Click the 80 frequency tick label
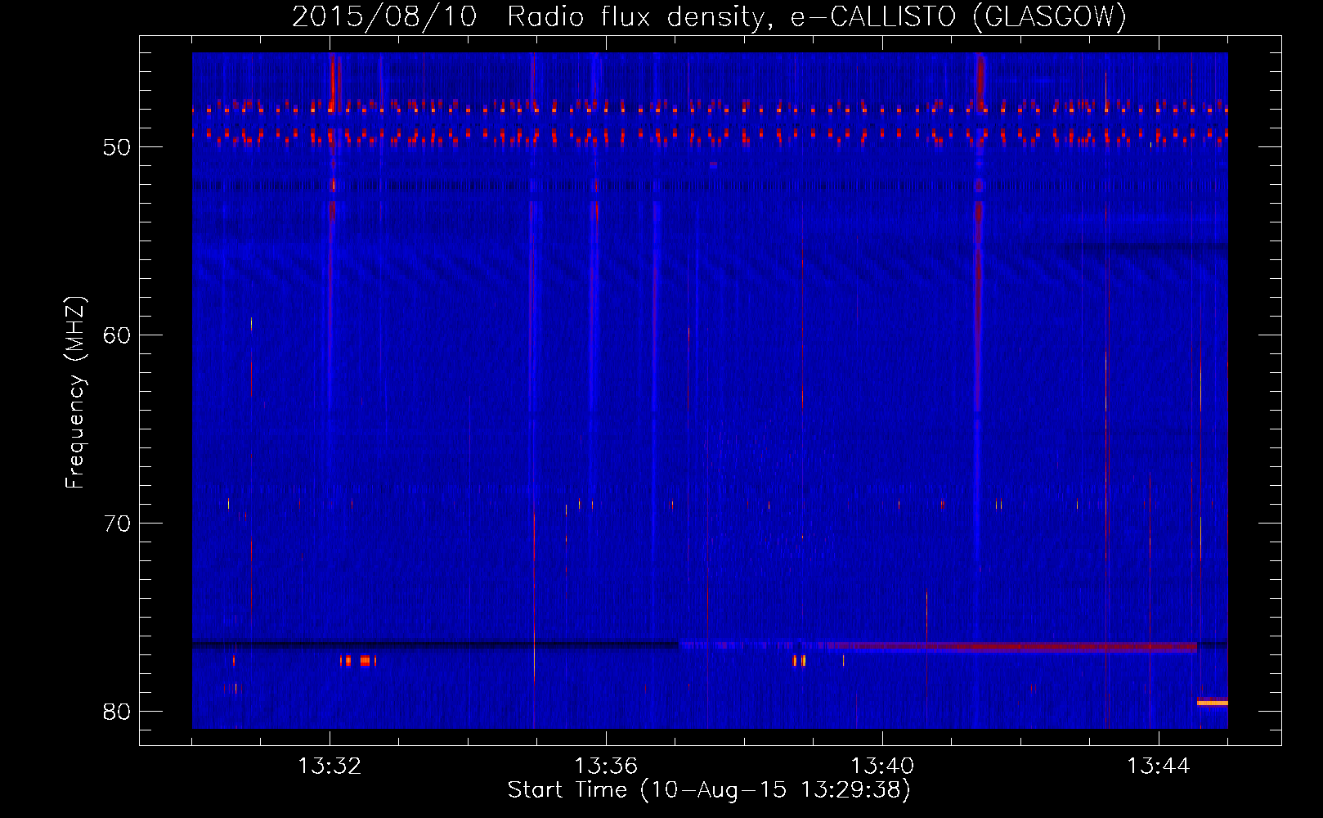1323x818 pixels. click(x=118, y=712)
